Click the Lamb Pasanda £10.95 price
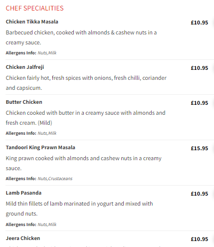This screenshot has height=247, width=214. (x=200, y=194)
